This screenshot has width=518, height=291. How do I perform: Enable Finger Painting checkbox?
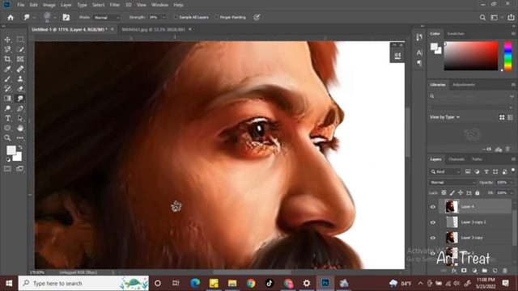point(217,17)
